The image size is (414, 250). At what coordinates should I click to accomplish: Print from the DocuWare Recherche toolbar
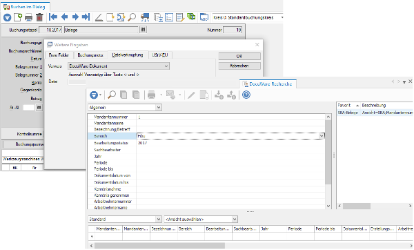click(151, 95)
